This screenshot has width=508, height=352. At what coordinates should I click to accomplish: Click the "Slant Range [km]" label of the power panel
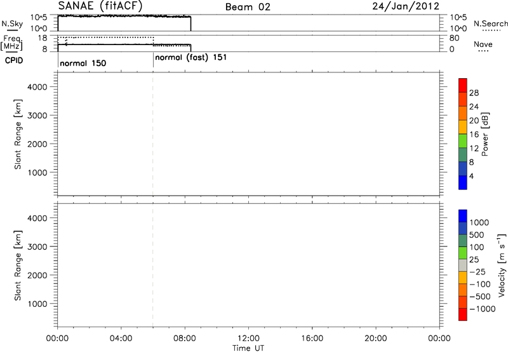[18, 134]
